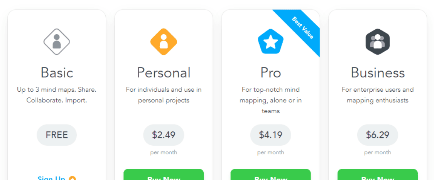The image size is (439, 195).
Task: Select the Pro plan heading
Action: point(270,73)
